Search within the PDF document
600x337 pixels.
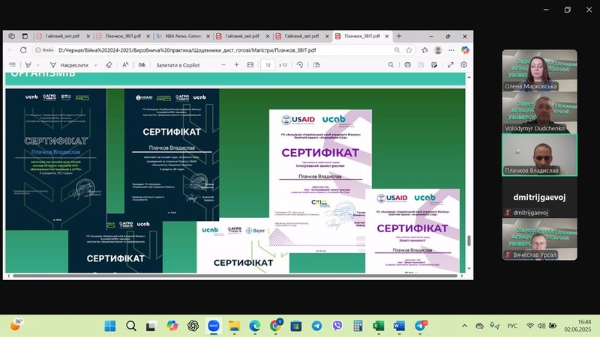[x=391, y=65]
